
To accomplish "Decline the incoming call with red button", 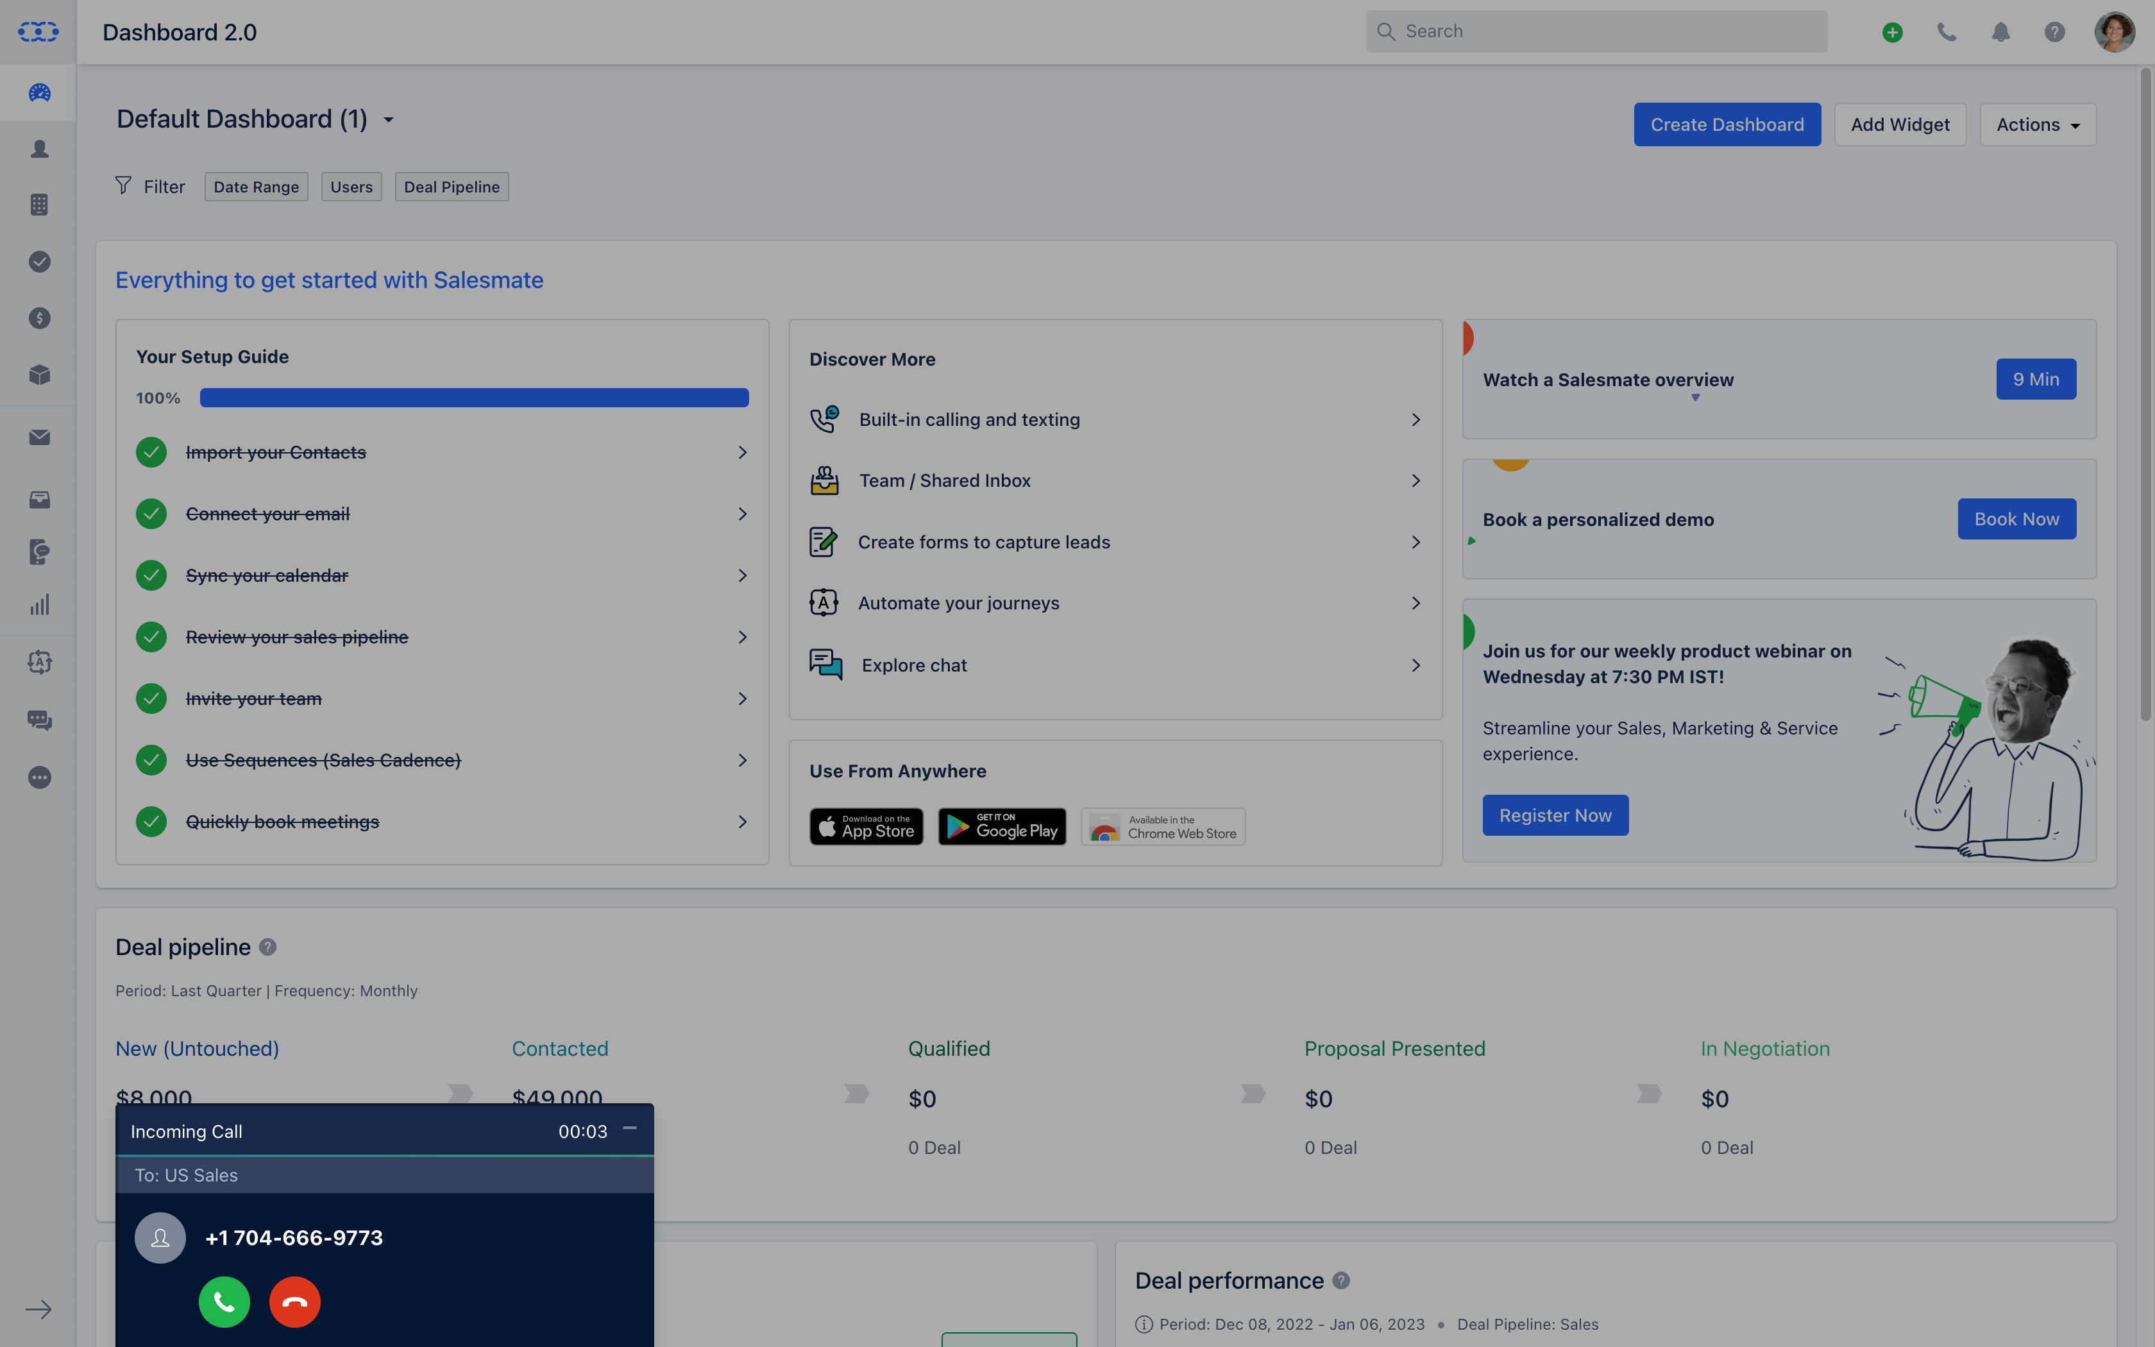I will (295, 1301).
